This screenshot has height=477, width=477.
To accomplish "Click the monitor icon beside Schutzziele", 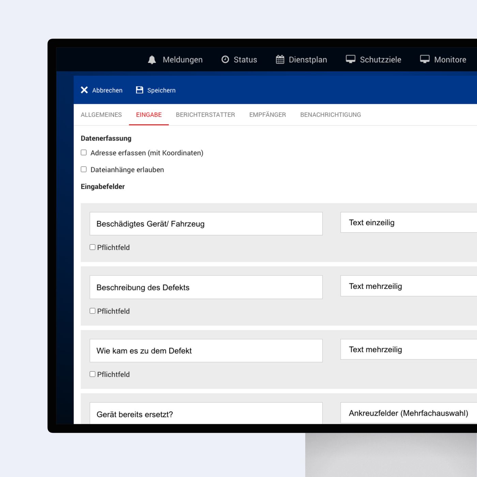I will [351, 59].
